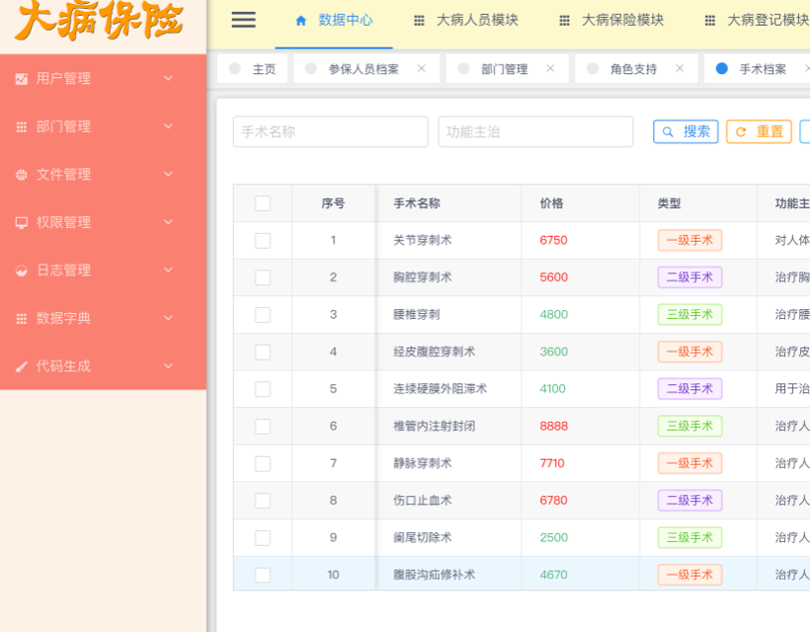Expand the 代码生成 chevron
This screenshot has height=632, width=810.
(168, 365)
